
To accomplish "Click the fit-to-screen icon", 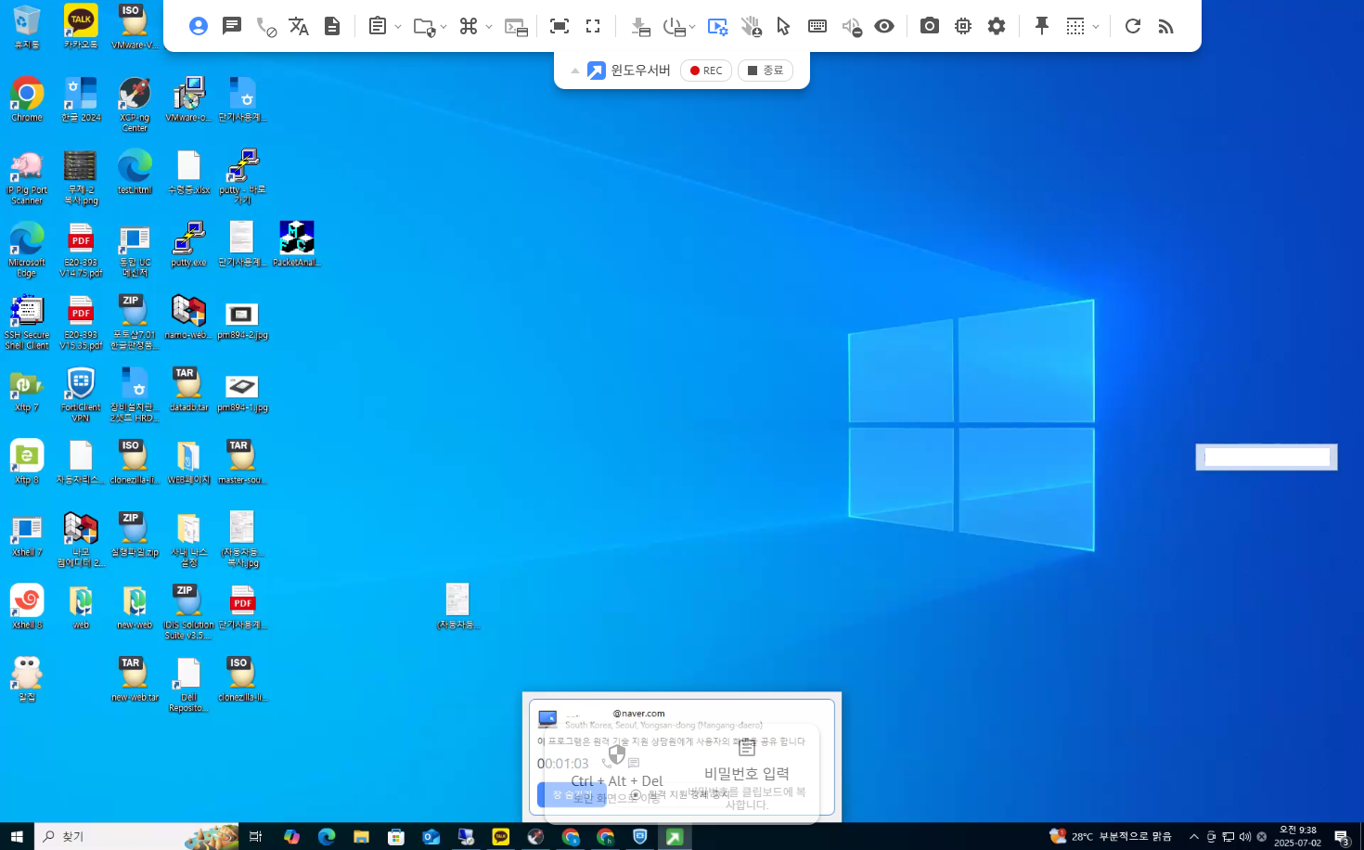I will pos(560,26).
